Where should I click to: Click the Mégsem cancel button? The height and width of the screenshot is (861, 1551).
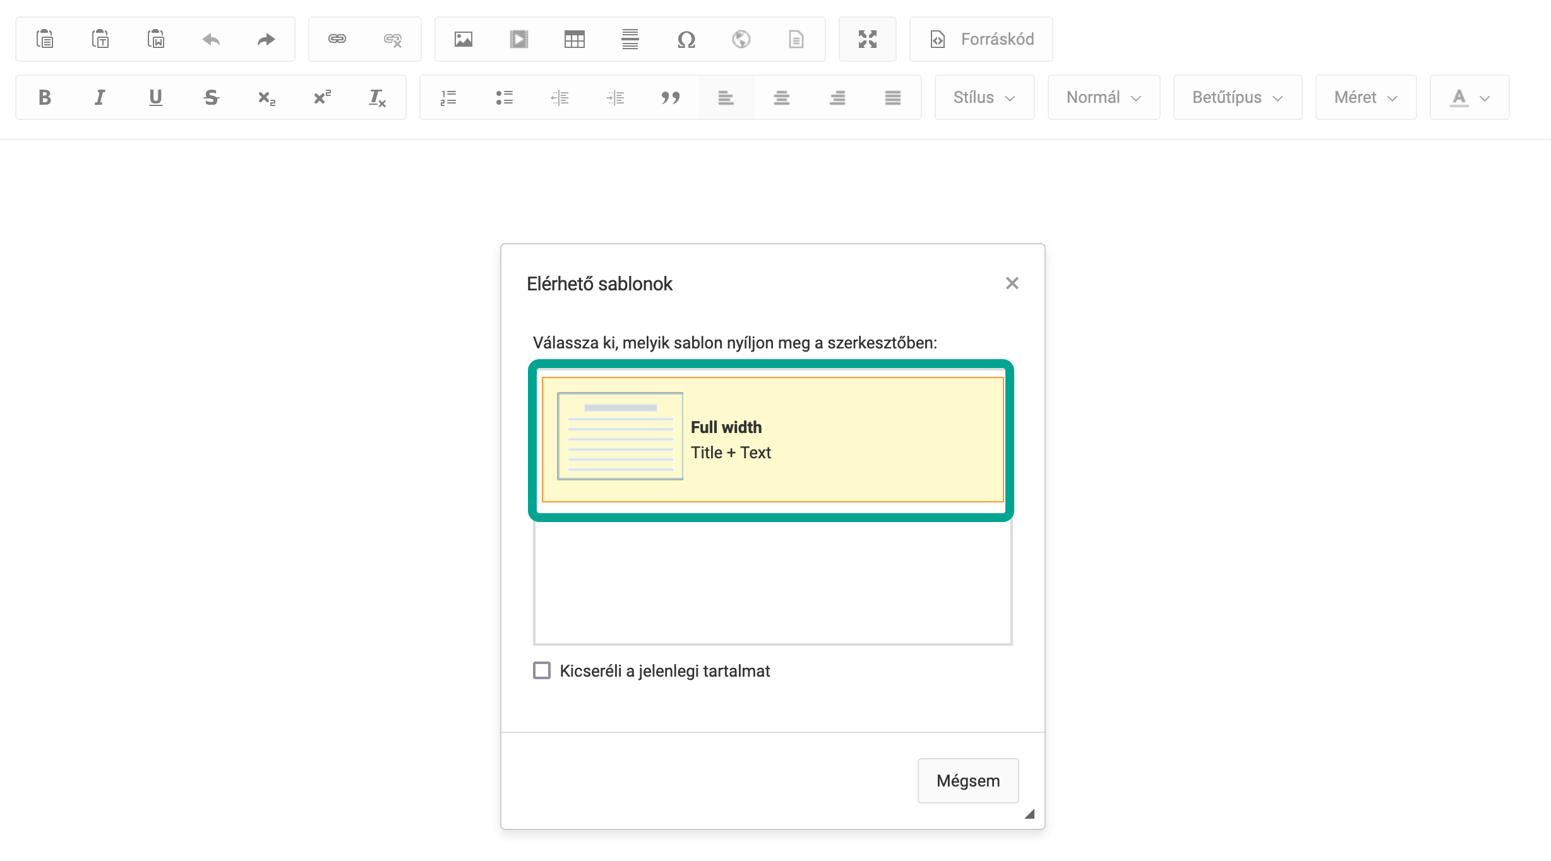click(968, 781)
